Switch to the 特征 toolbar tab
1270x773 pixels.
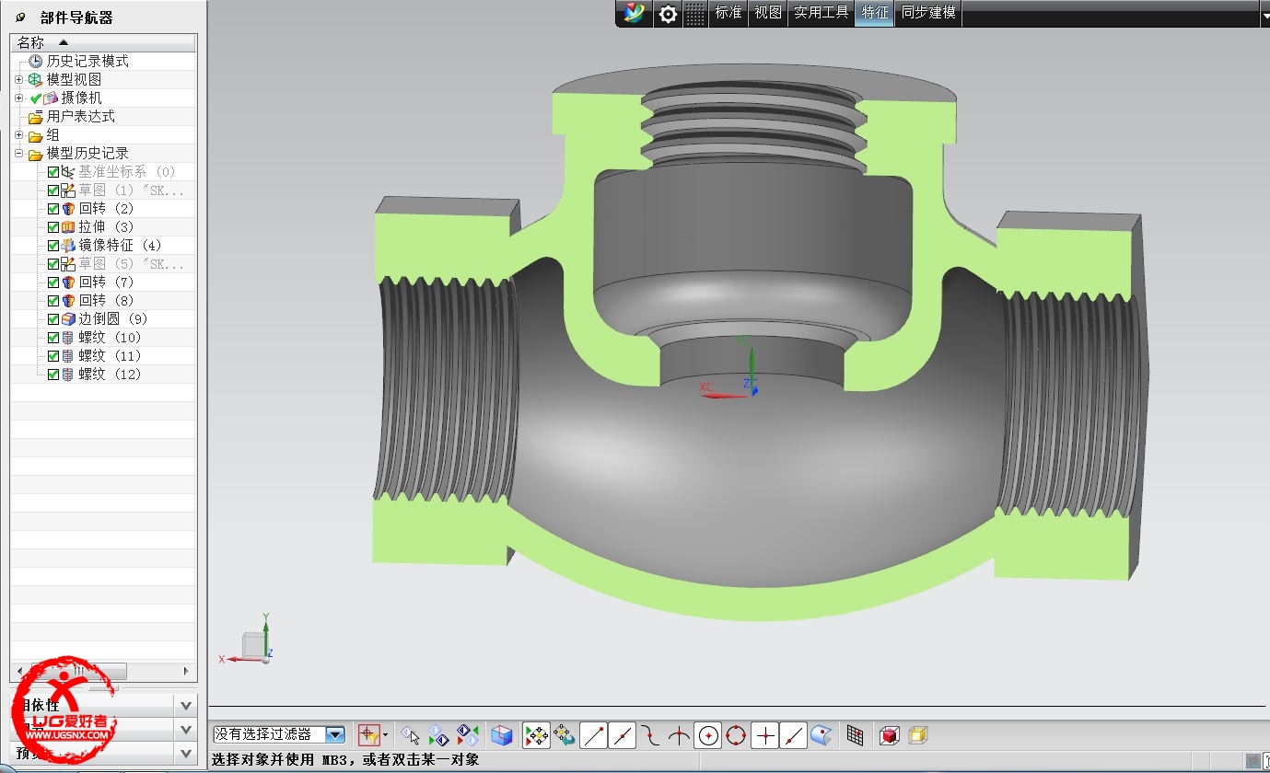[875, 13]
